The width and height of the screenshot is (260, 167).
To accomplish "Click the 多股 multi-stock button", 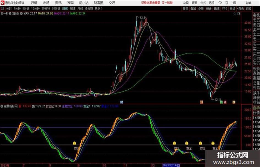I will point(201,9).
